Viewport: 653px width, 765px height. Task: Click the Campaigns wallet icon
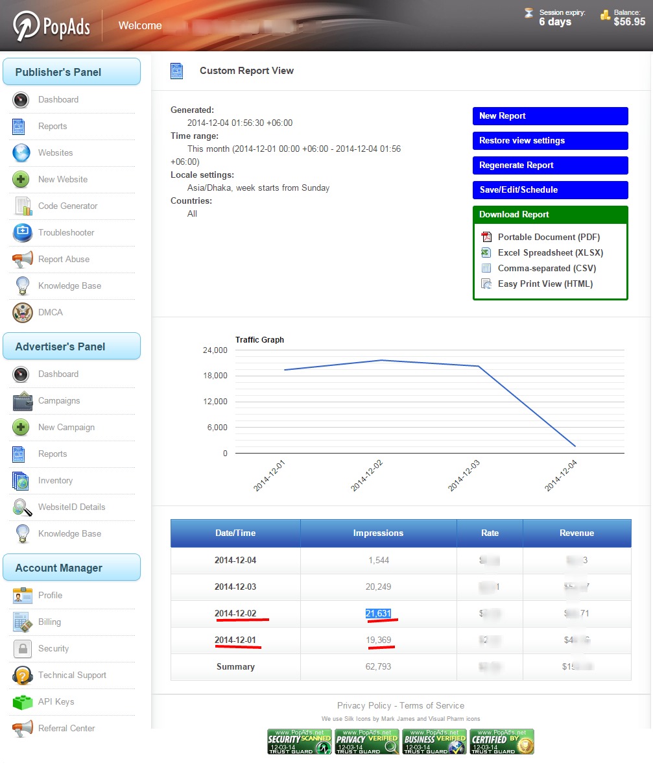pyautogui.click(x=23, y=401)
